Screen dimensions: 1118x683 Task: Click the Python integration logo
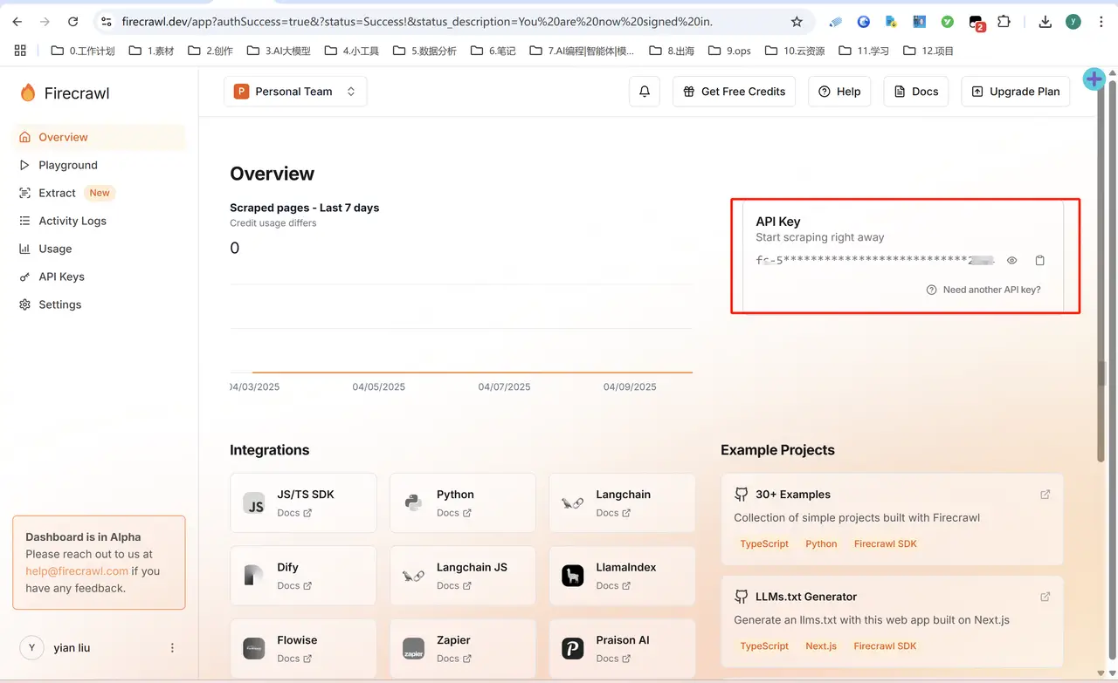click(414, 503)
